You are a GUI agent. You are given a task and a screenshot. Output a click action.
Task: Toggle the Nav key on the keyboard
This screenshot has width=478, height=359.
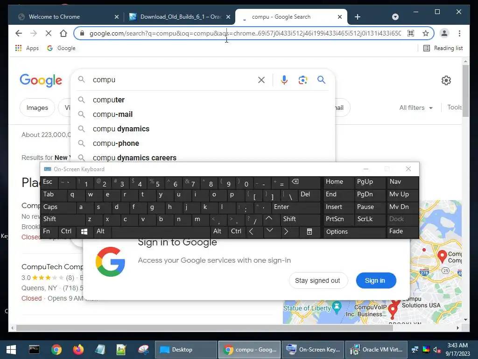[x=402, y=182]
